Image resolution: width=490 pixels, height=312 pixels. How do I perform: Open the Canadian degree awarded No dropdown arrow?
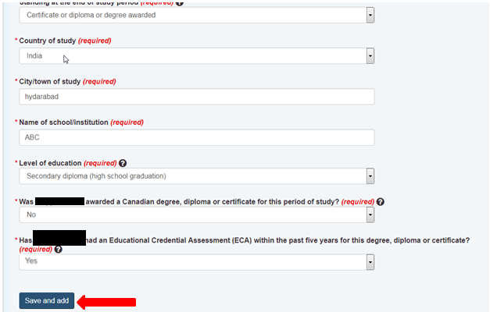point(370,214)
